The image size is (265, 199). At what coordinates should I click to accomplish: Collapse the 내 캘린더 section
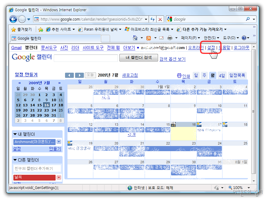coord(15,134)
